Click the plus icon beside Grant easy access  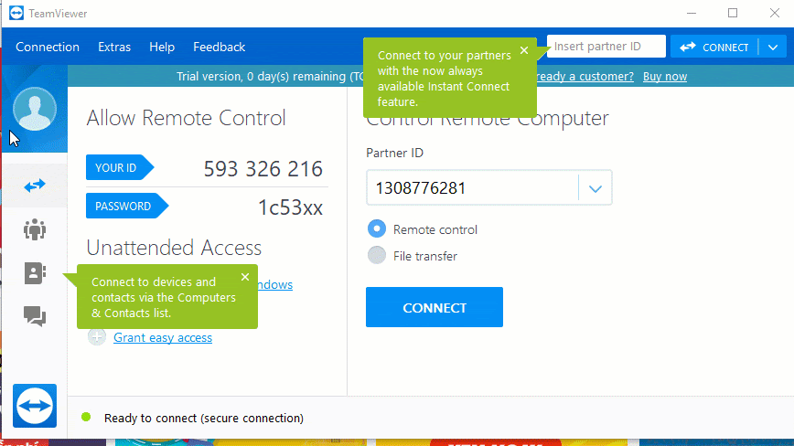coord(97,337)
